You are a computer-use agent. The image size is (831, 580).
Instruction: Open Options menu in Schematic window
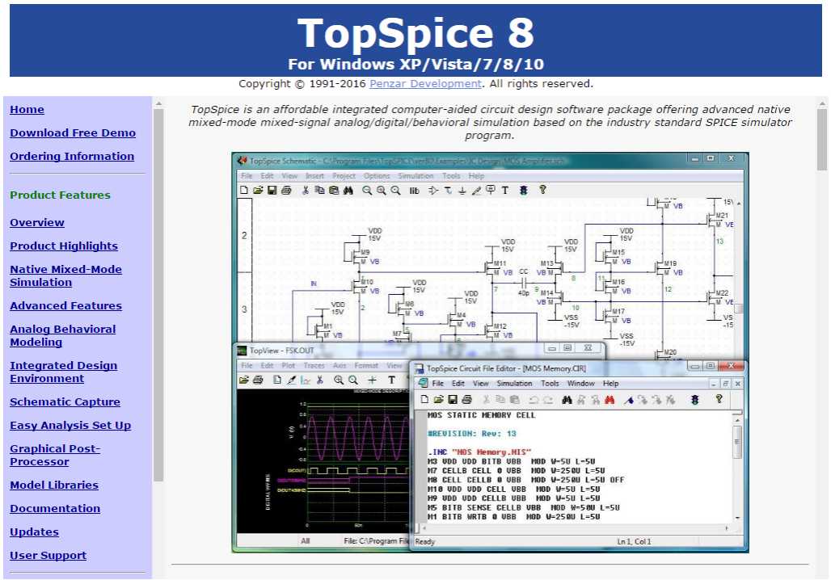point(377,176)
